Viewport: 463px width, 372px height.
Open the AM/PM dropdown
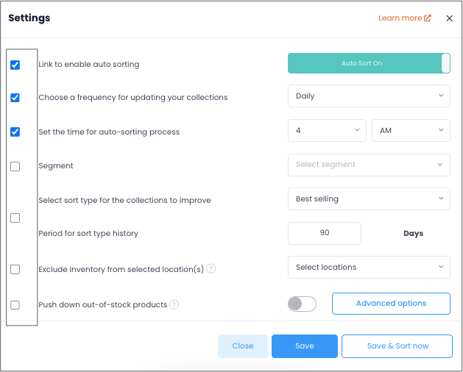click(411, 130)
